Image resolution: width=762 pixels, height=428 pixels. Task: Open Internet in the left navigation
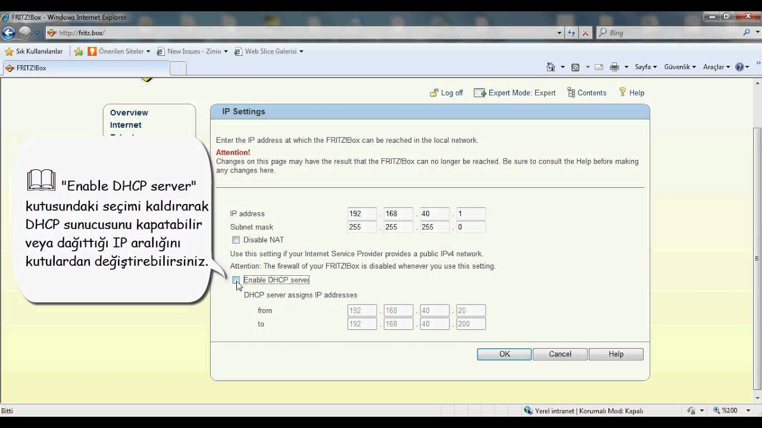point(126,125)
